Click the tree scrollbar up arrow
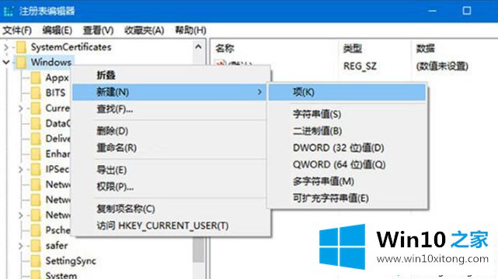Viewport: 498px width, 279px height. point(199,46)
